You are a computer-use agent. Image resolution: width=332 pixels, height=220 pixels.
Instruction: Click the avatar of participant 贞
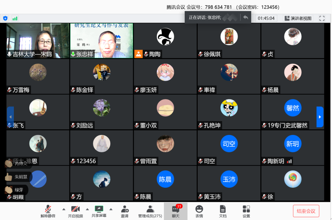[x=293, y=37]
